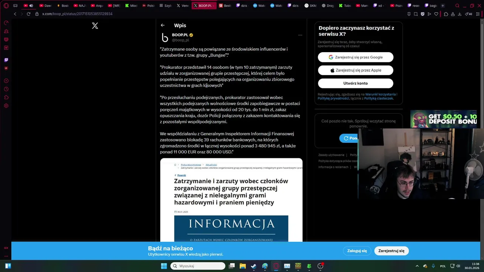Click the microphone icon in system tray

click(x=433, y=266)
